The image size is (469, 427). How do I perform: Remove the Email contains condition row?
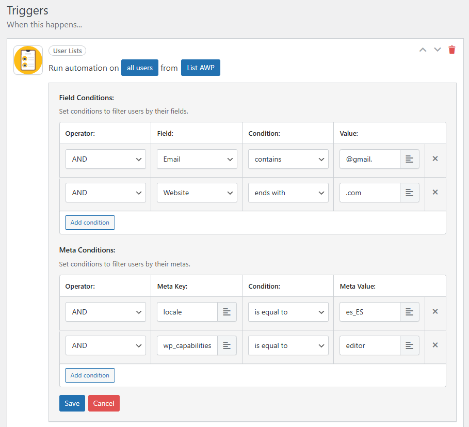tap(435, 159)
